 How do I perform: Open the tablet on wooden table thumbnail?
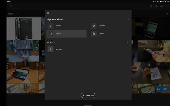pos(23,73)
